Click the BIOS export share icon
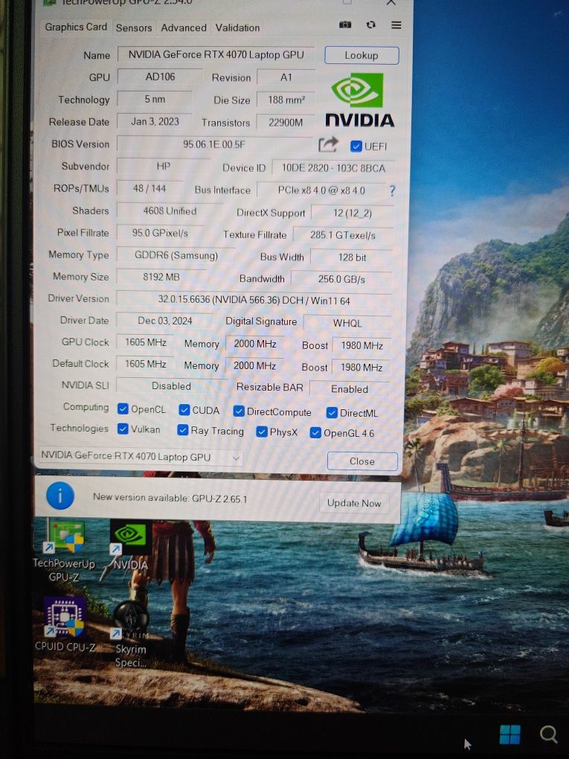Screen dimensions: 569x759 (328, 144)
